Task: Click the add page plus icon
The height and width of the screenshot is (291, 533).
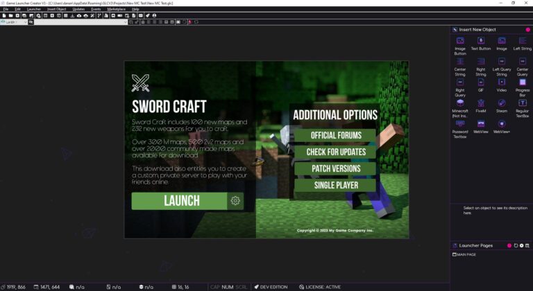Action: (x=521, y=245)
